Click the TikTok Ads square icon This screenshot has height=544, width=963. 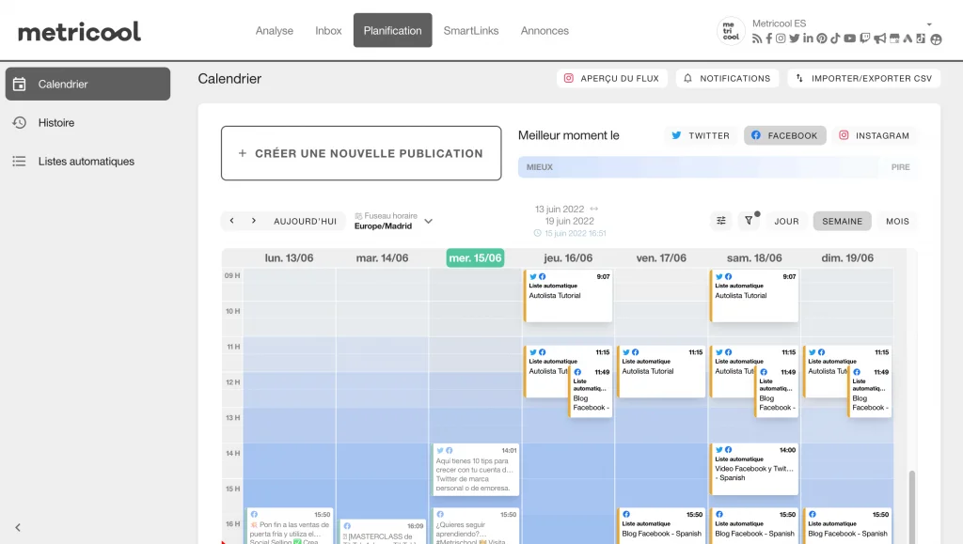click(921, 39)
